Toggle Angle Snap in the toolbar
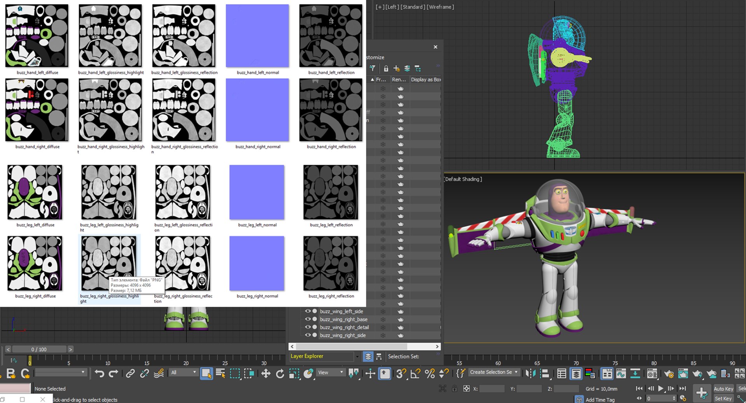Screen dimensions: 746x403 [x=415, y=373]
